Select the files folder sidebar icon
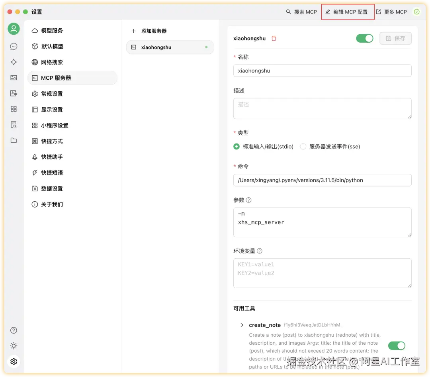430x377 pixels. tap(14, 140)
